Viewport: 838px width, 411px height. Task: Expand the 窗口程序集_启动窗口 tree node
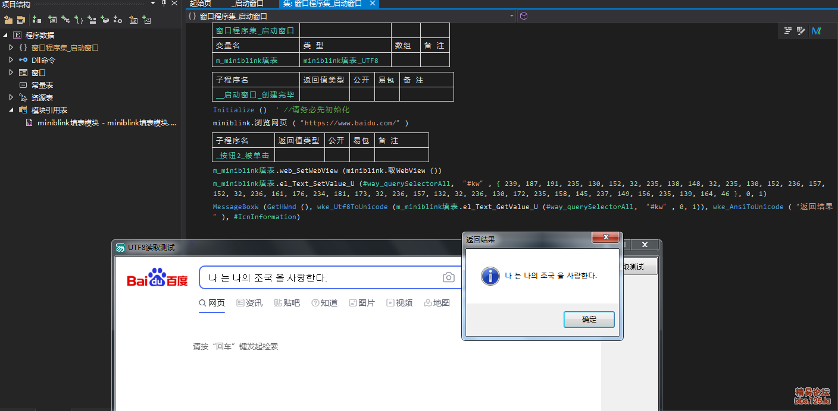click(11, 48)
